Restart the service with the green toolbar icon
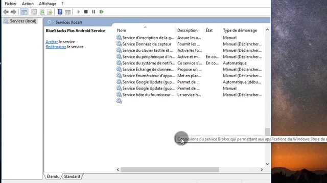This screenshot has width=327, height=183. pyautogui.click(x=102, y=12)
